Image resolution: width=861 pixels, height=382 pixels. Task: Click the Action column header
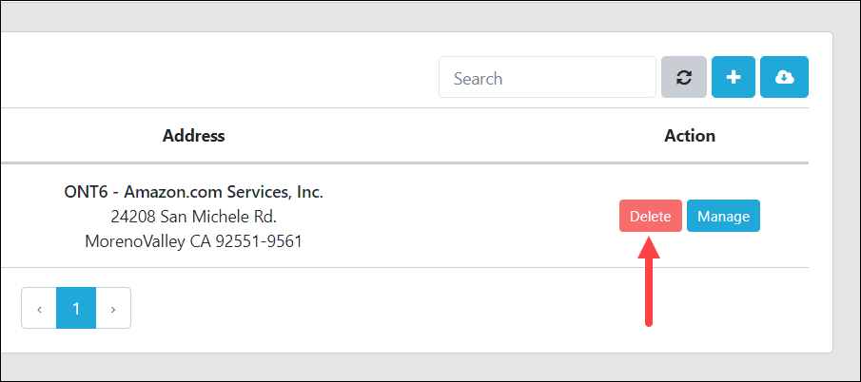[690, 135]
